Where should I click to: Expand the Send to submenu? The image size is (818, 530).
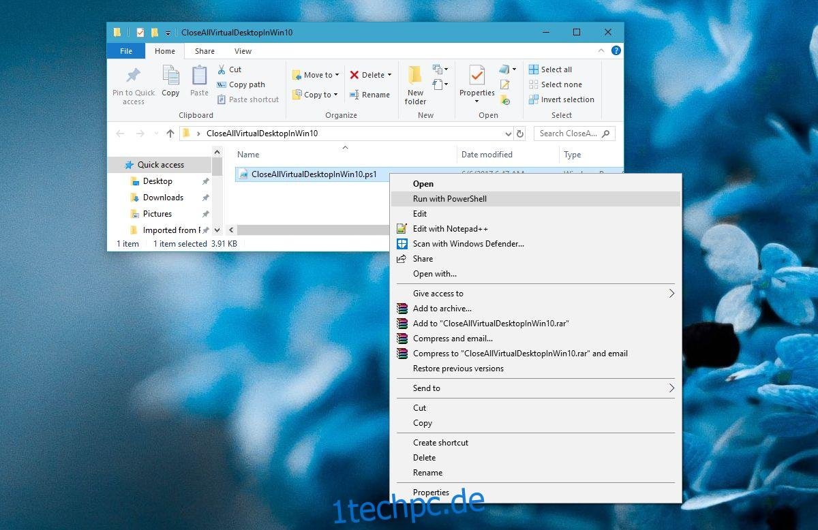coord(536,388)
